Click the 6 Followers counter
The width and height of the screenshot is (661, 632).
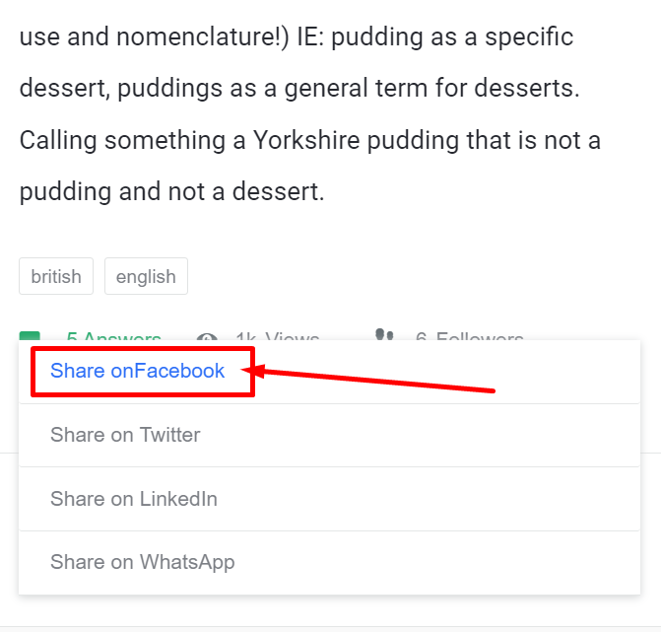point(469,336)
